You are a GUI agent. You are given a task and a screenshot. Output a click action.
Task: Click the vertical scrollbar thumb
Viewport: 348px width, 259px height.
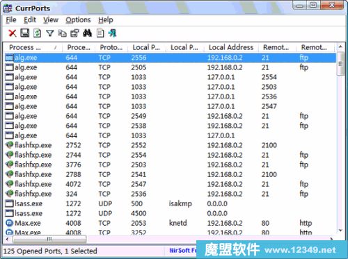click(x=340, y=64)
